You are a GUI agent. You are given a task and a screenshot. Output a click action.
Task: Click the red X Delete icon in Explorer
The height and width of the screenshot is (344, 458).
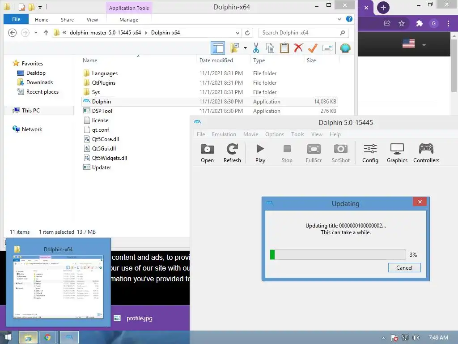298,48
